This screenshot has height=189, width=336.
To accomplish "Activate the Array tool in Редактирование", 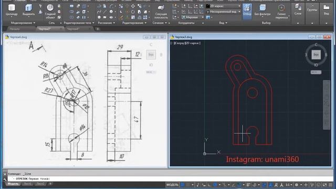I will tap(145, 17).
